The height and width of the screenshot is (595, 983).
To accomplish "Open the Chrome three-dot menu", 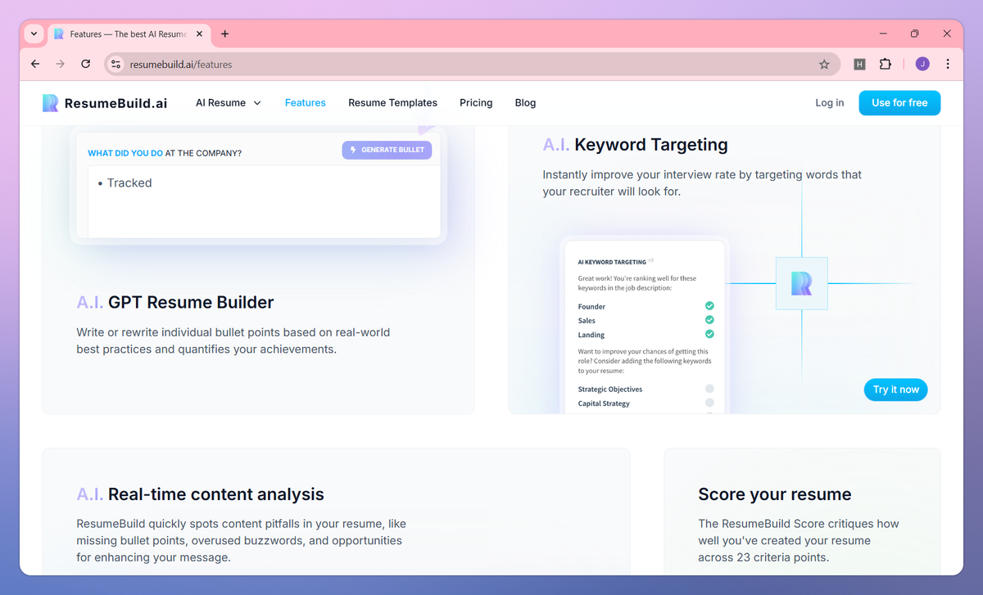I will [x=948, y=64].
